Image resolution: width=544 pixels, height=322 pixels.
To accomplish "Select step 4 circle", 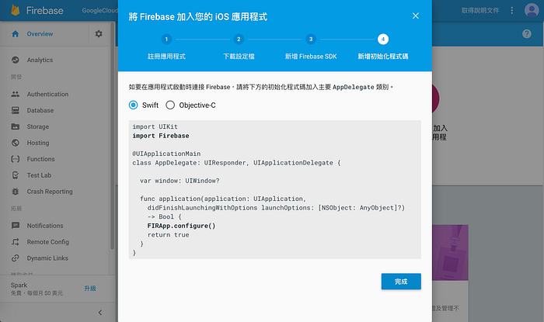I will [x=383, y=39].
